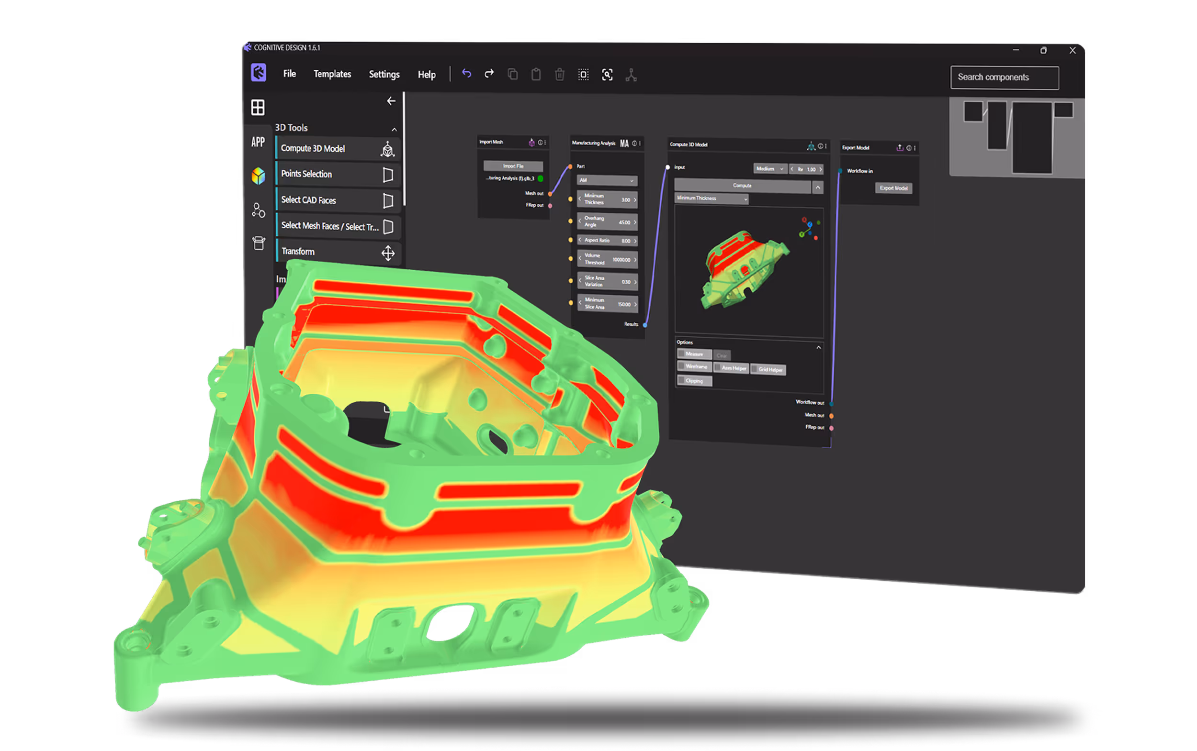Open the Medium quality dropdown
Image resolution: width=1197 pixels, height=751 pixels.
[x=769, y=169]
